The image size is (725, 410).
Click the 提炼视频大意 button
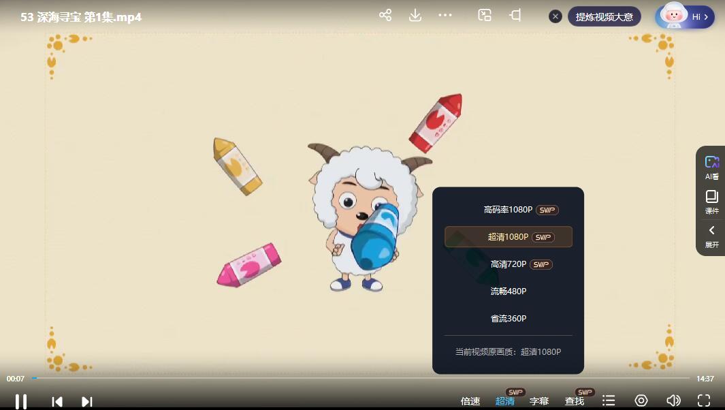tap(604, 16)
